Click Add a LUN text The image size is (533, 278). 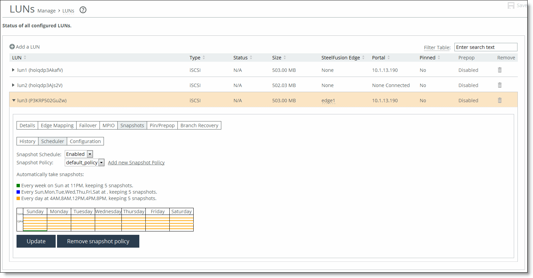point(28,47)
